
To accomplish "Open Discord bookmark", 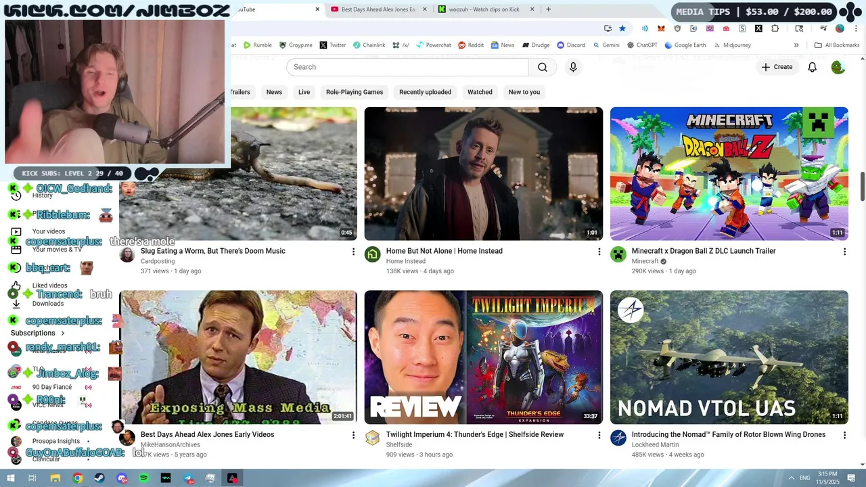I will coord(571,45).
